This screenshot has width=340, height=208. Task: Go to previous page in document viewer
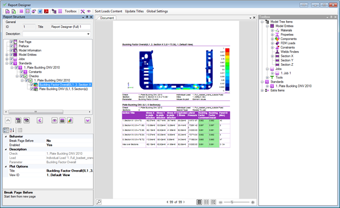167,202
